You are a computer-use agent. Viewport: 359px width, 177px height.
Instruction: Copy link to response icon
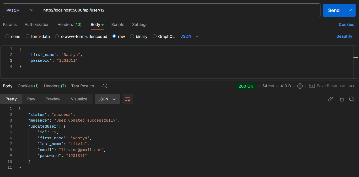[331, 99]
